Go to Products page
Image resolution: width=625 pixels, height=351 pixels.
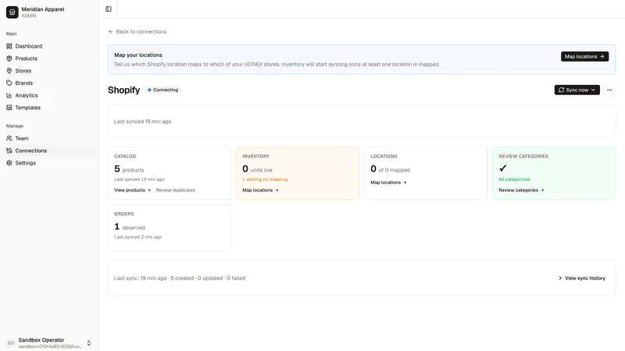(x=27, y=58)
